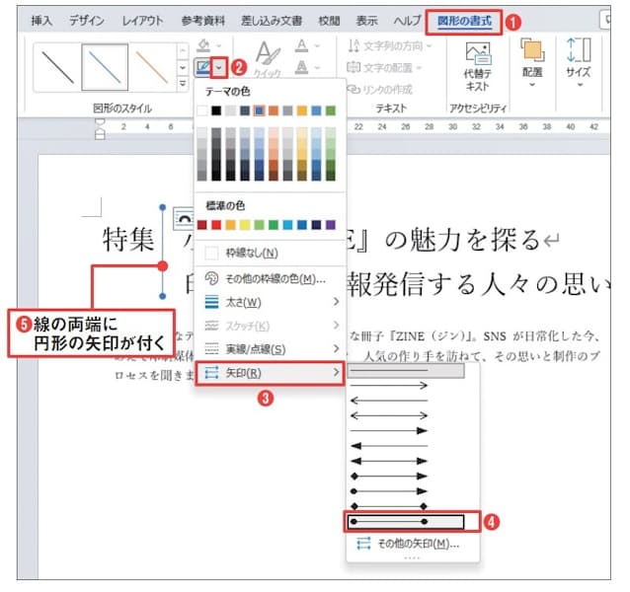Select the circle-to-circle line style
The width and height of the screenshot is (630, 592).
click(406, 522)
